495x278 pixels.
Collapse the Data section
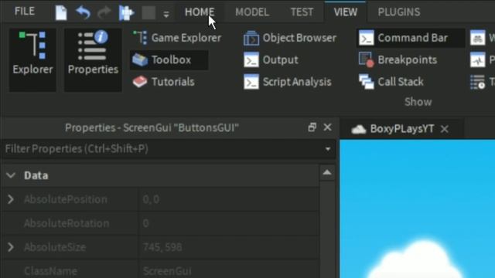point(11,175)
